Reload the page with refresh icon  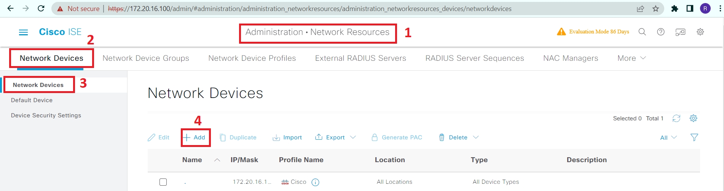41,8
